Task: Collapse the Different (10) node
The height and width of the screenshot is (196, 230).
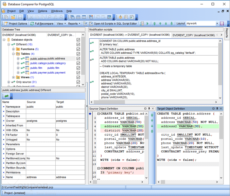Action: [9, 45]
